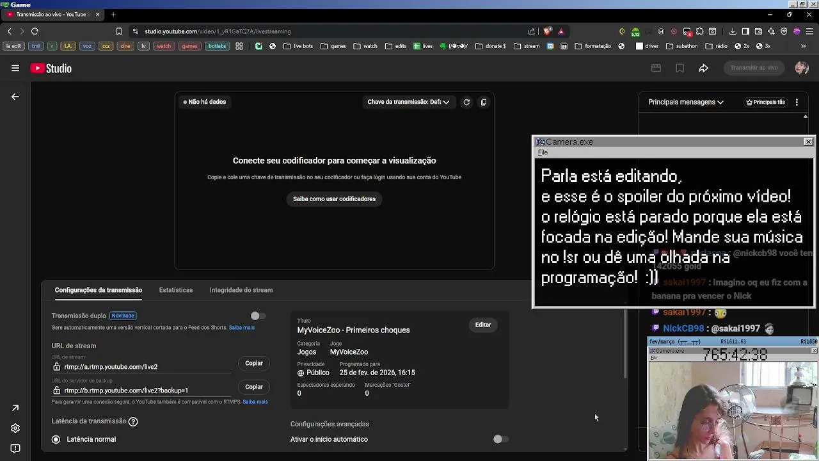819x461 pixels.
Task: Copy the backup server URL
Action: pos(254,387)
